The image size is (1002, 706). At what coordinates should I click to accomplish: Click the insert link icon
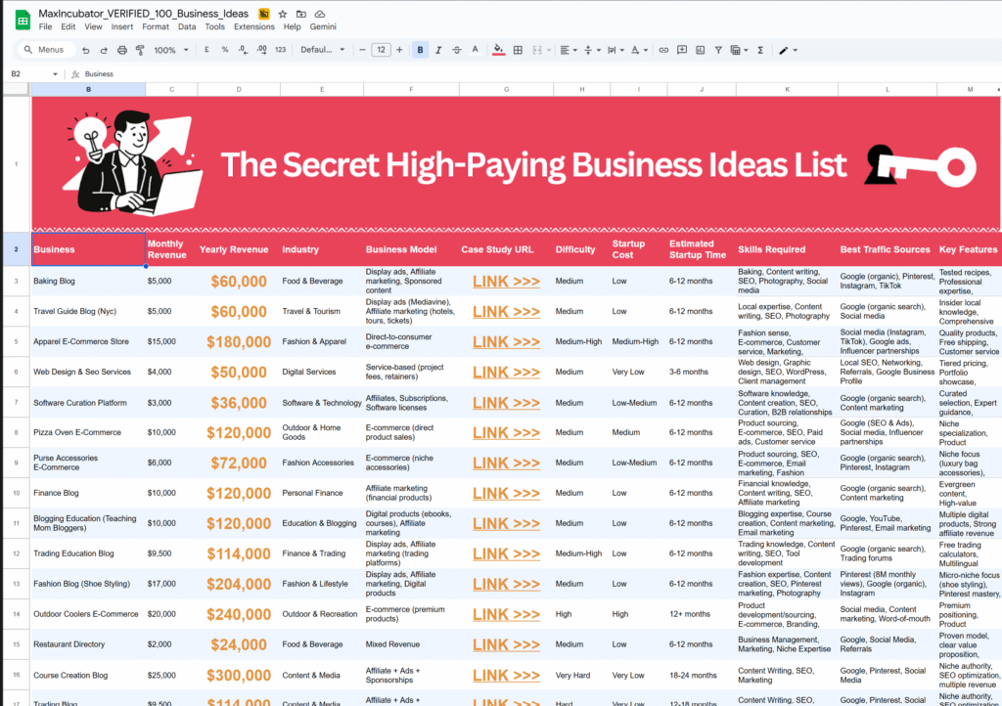point(663,50)
